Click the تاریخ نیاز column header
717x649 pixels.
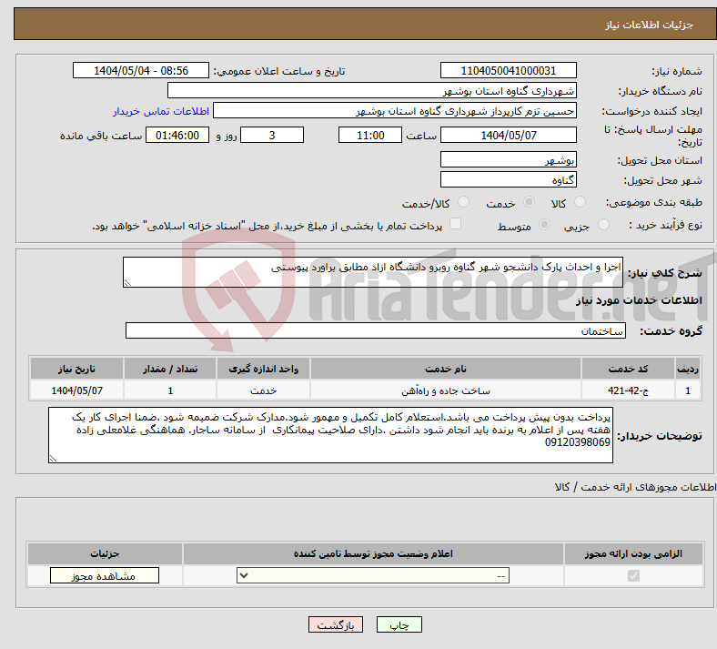click(76, 369)
